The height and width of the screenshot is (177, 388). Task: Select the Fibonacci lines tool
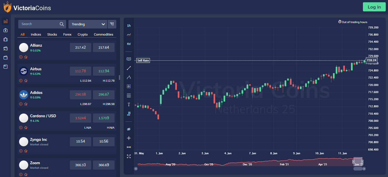(129, 95)
